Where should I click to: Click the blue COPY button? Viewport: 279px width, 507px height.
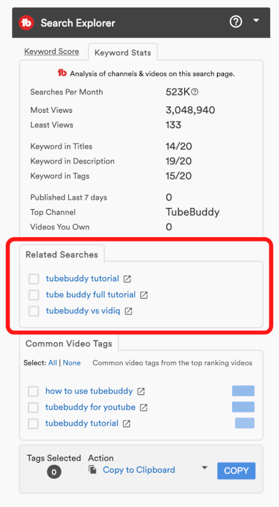(237, 471)
